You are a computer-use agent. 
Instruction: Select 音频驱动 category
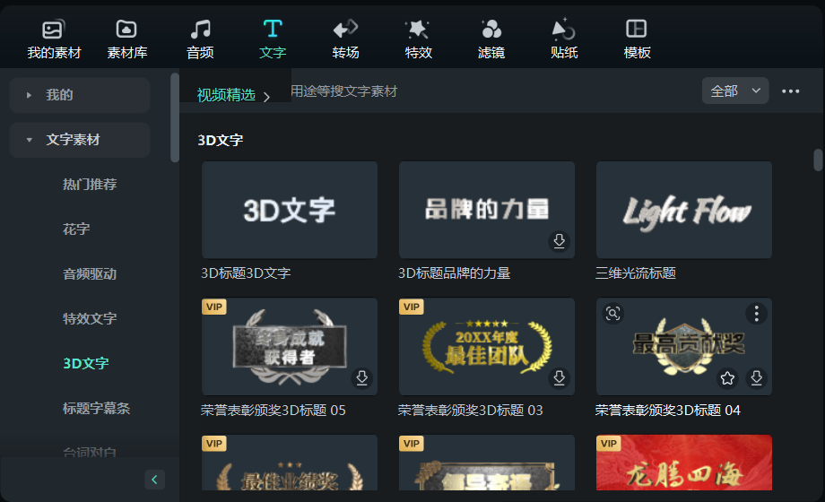coord(90,274)
